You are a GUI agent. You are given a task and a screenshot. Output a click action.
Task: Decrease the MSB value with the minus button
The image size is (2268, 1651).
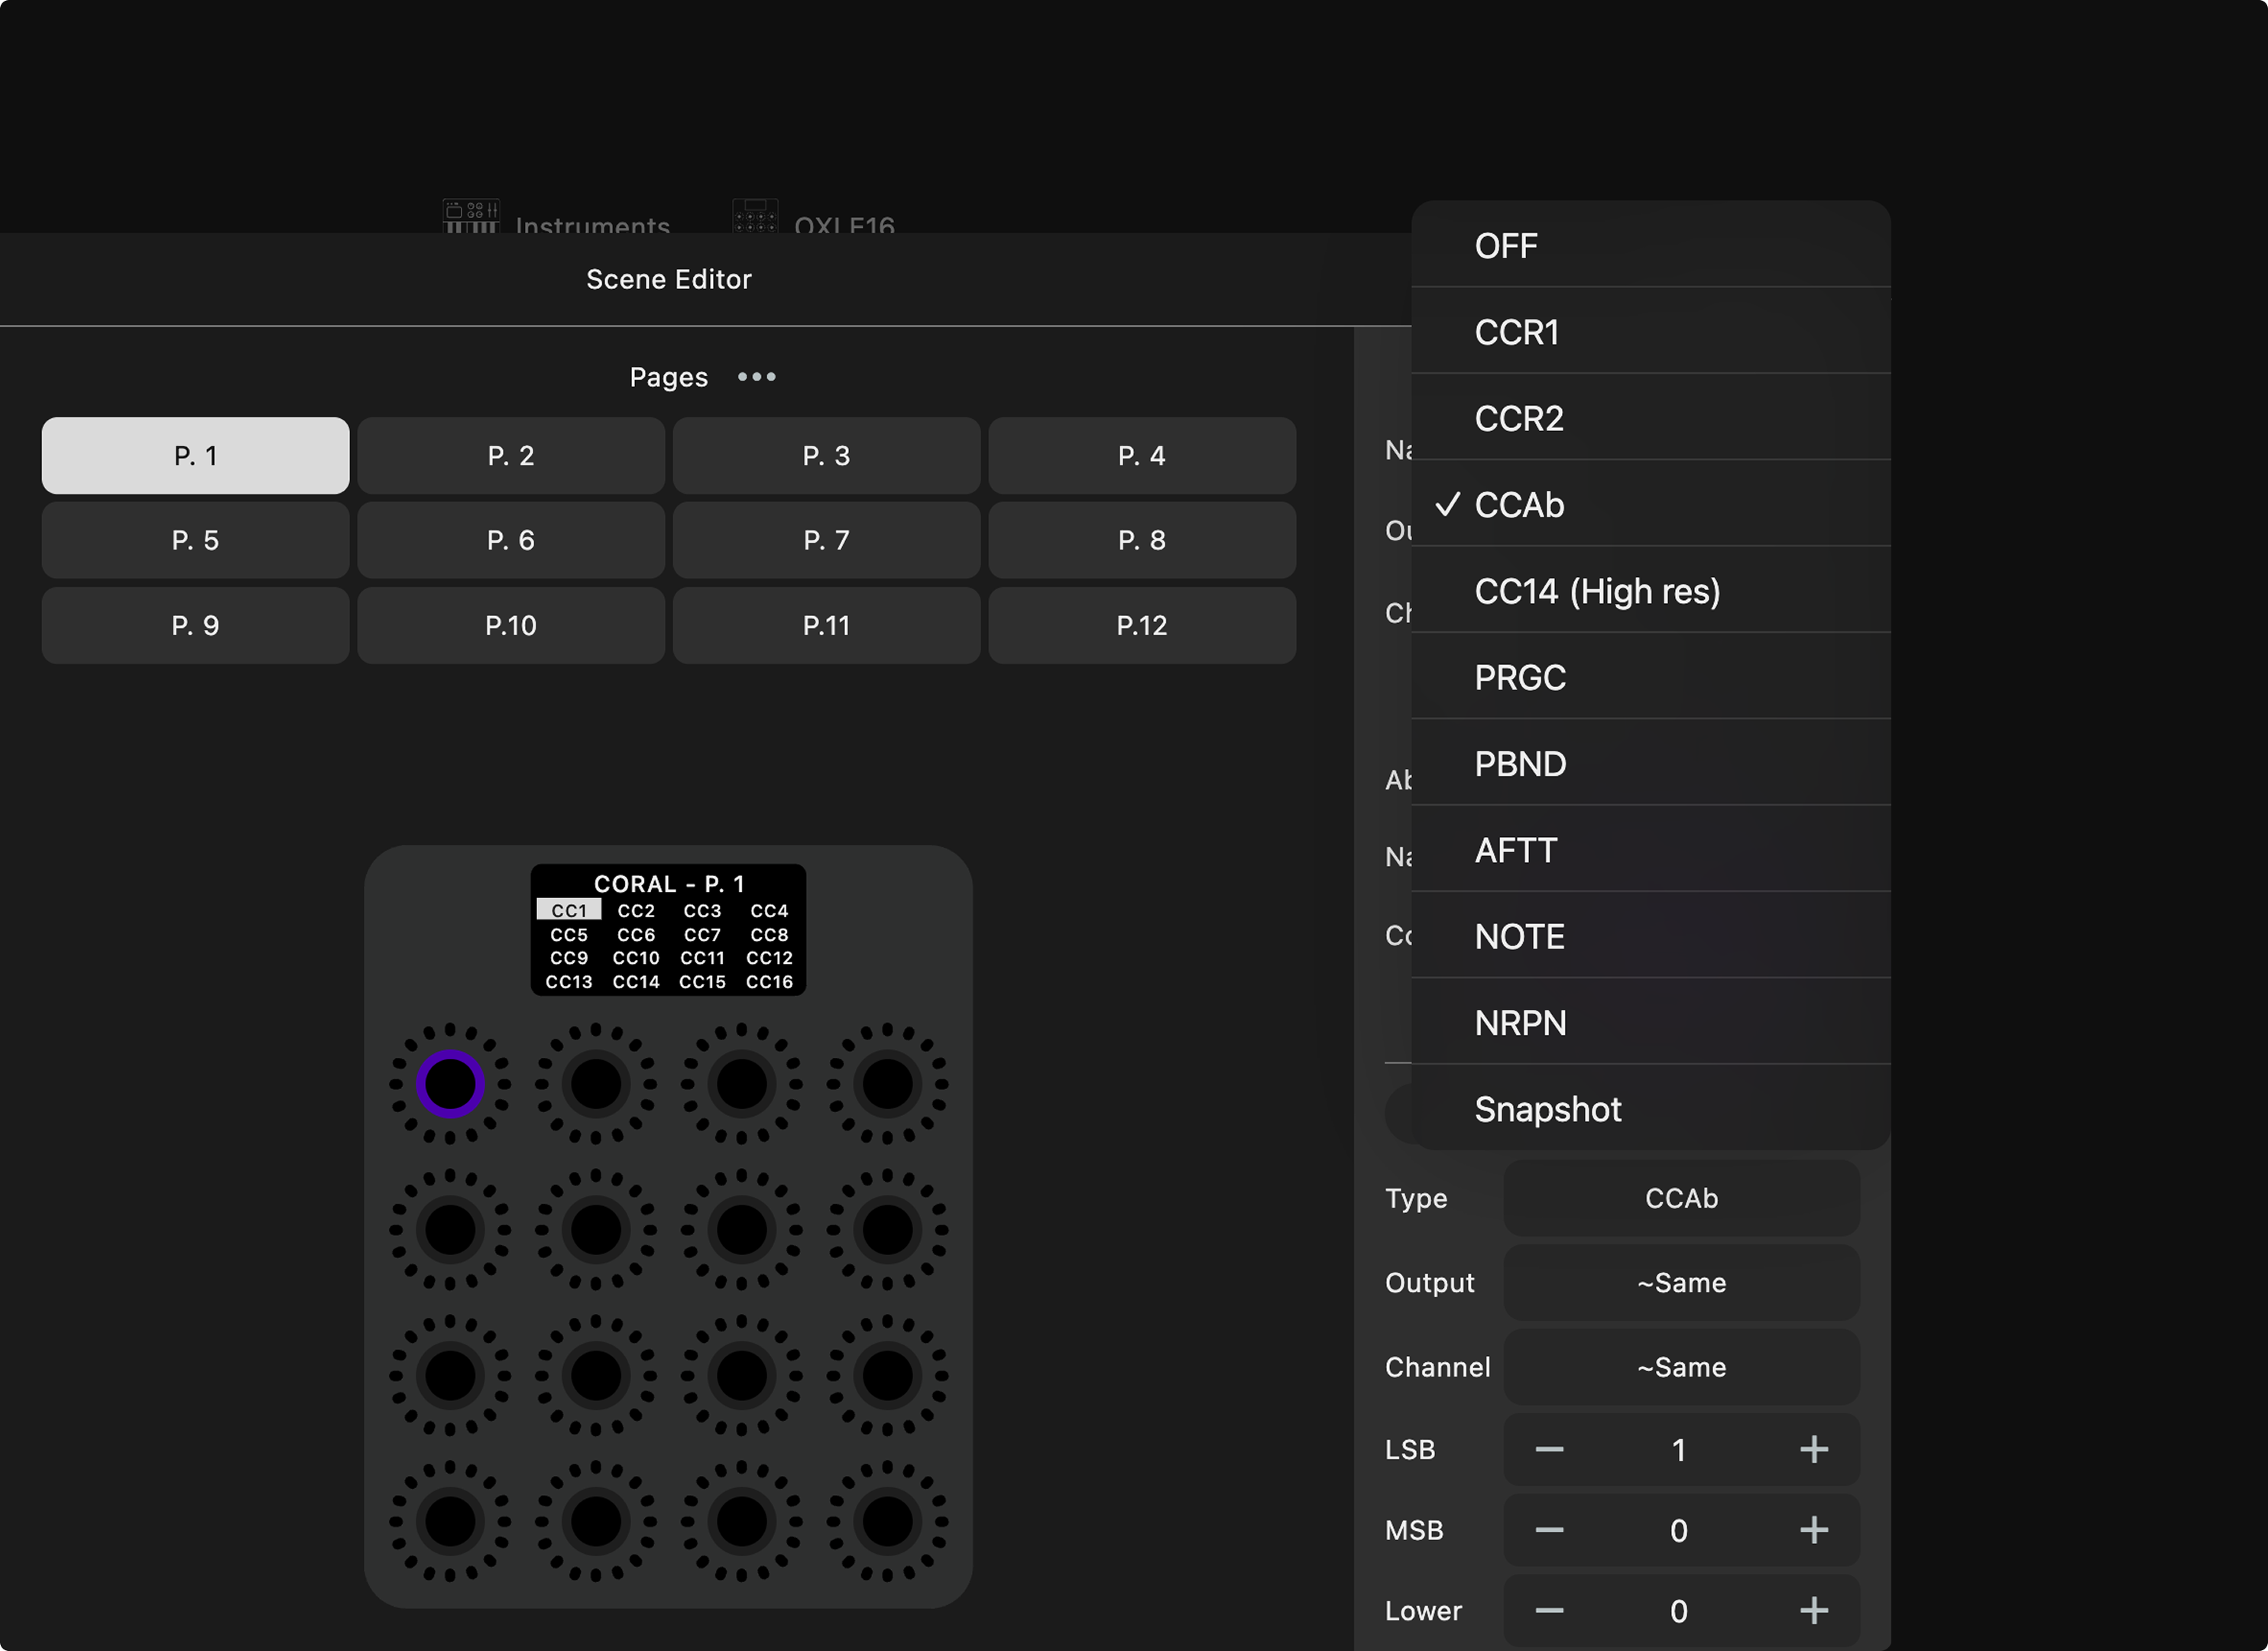pos(1549,1530)
